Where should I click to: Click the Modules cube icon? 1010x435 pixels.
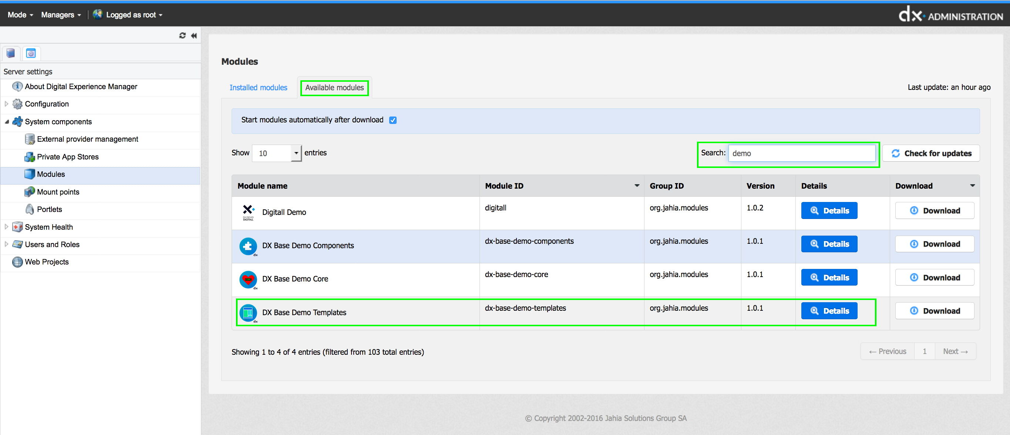29,174
